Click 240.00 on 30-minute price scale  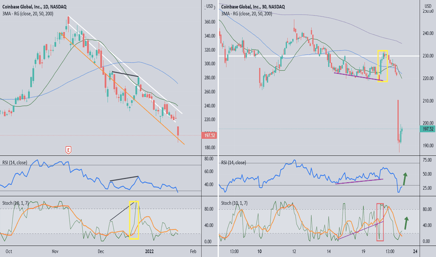coord(428,33)
